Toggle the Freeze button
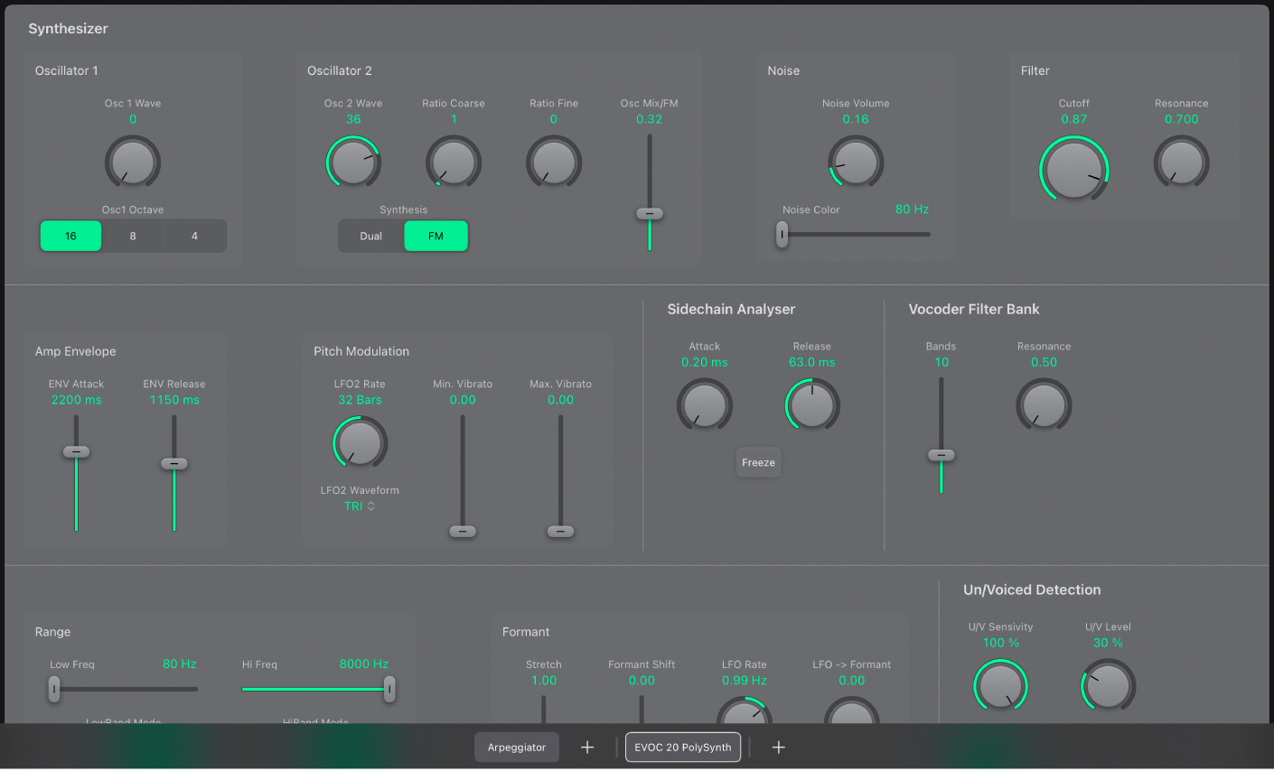The image size is (1274, 771). (758, 462)
